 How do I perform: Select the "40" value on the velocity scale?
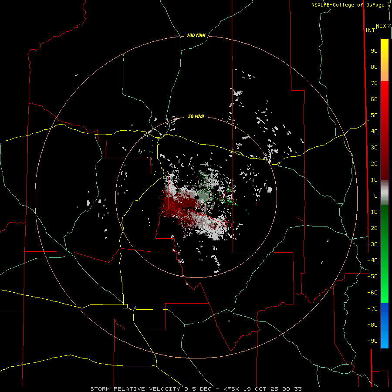tap(374, 132)
